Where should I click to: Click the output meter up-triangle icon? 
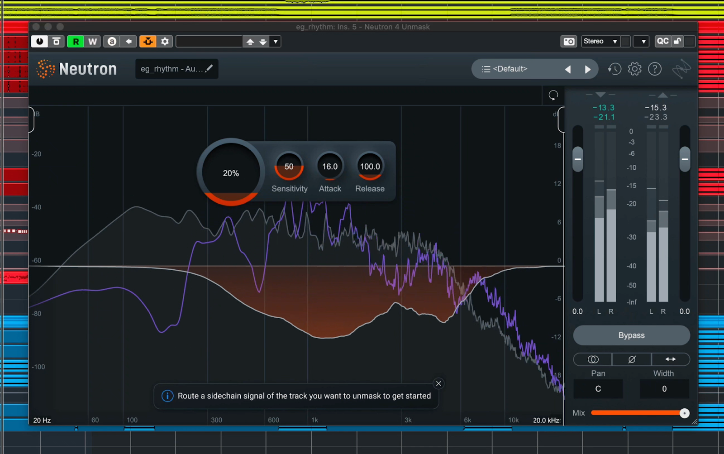coord(663,95)
